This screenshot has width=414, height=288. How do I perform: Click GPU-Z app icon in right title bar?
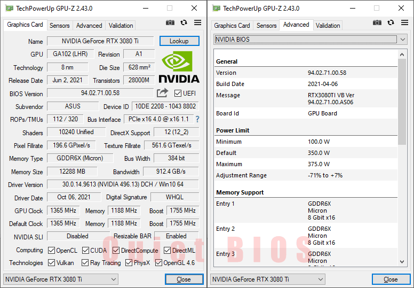216,9
